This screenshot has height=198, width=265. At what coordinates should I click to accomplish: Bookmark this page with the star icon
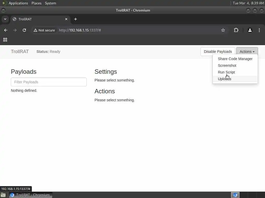point(223,30)
